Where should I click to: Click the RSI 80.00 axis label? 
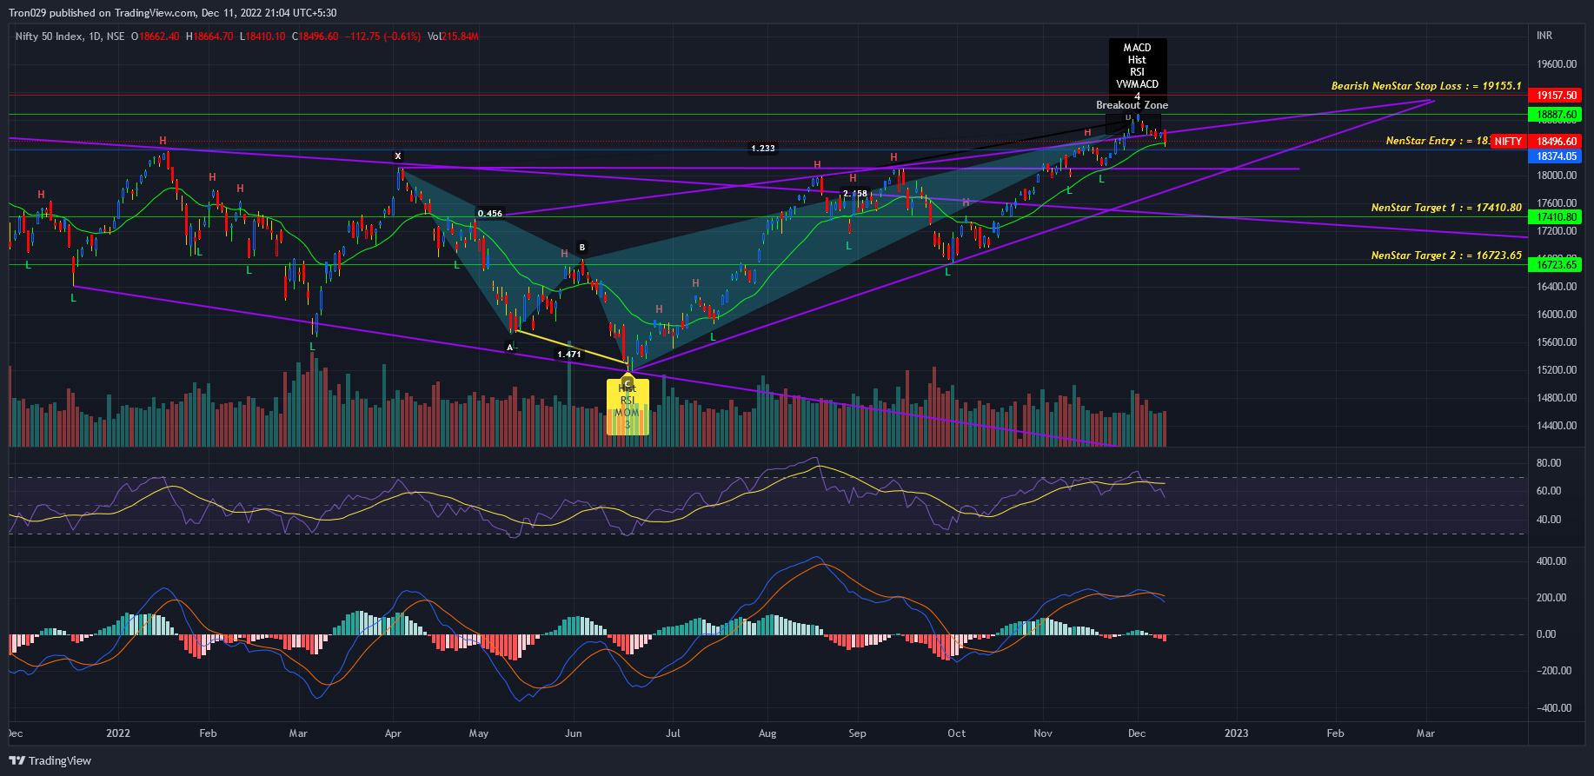(x=1549, y=463)
